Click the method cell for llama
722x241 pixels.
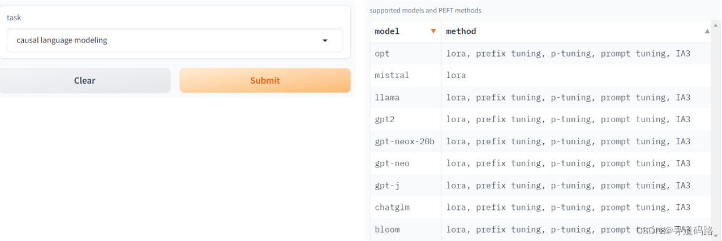coord(576,97)
